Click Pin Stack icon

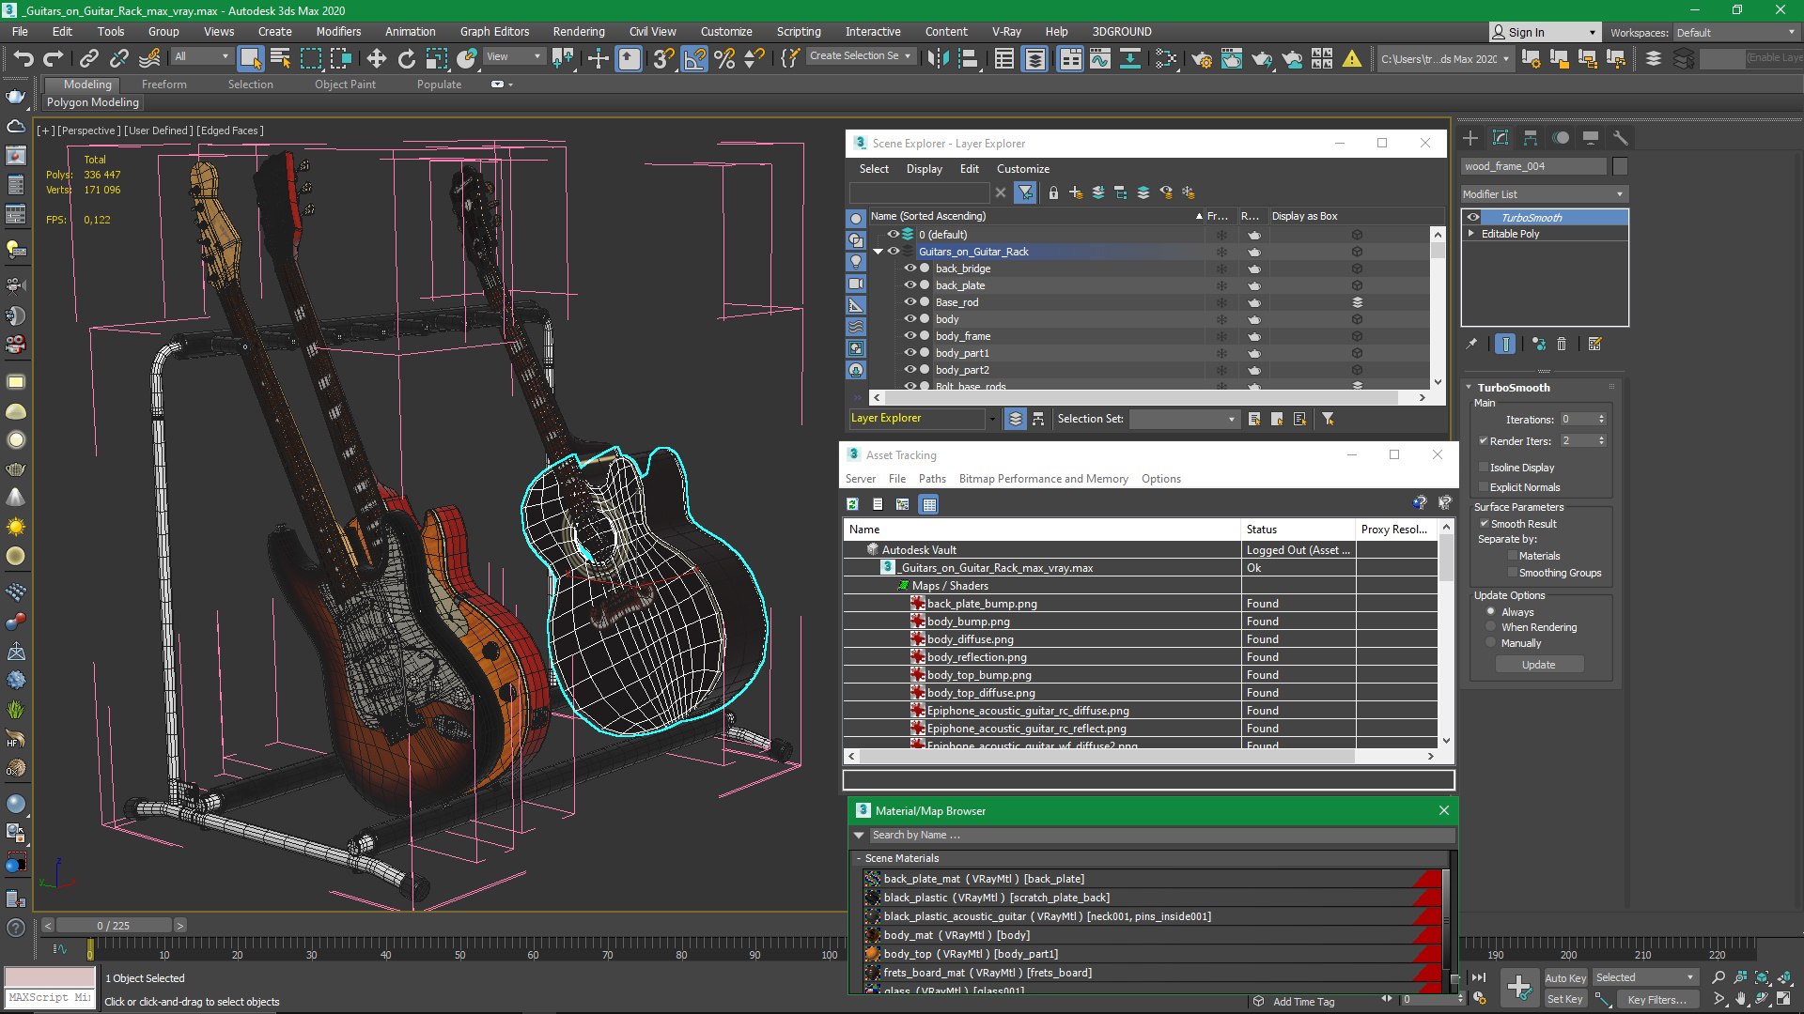tap(1471, 345)
